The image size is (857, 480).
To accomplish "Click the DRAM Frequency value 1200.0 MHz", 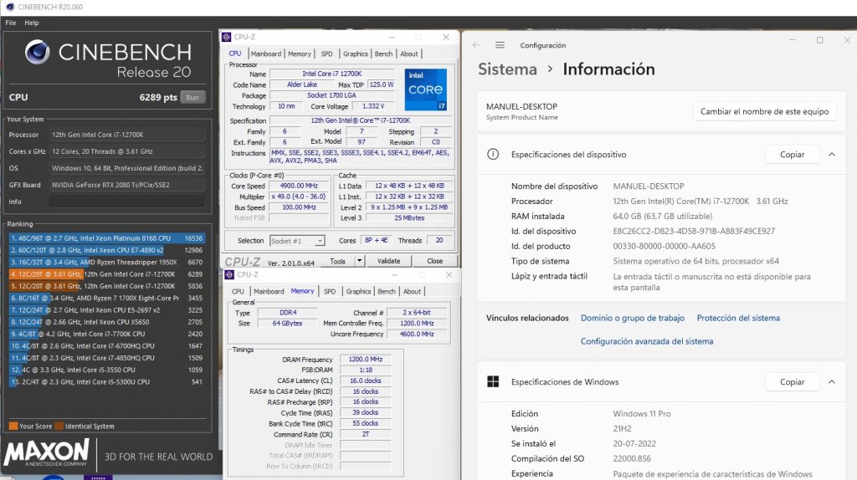I will pos(366,360).
